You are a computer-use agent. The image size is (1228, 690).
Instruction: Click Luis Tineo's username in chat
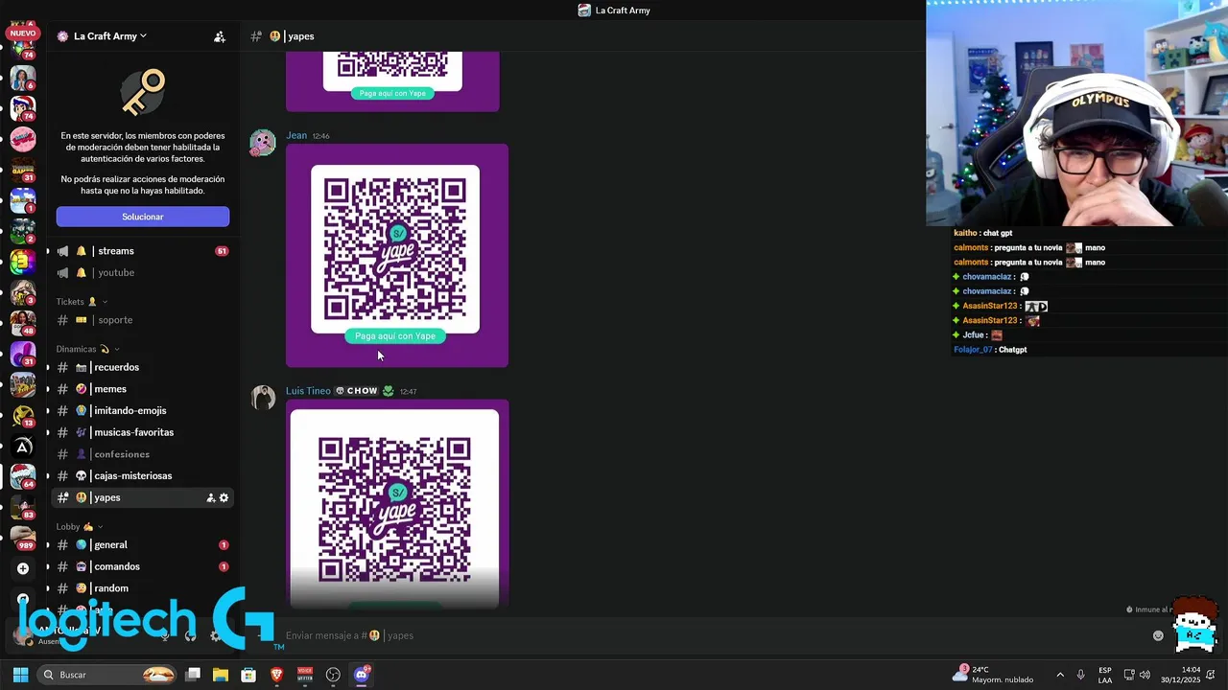(x=308, y=391)
